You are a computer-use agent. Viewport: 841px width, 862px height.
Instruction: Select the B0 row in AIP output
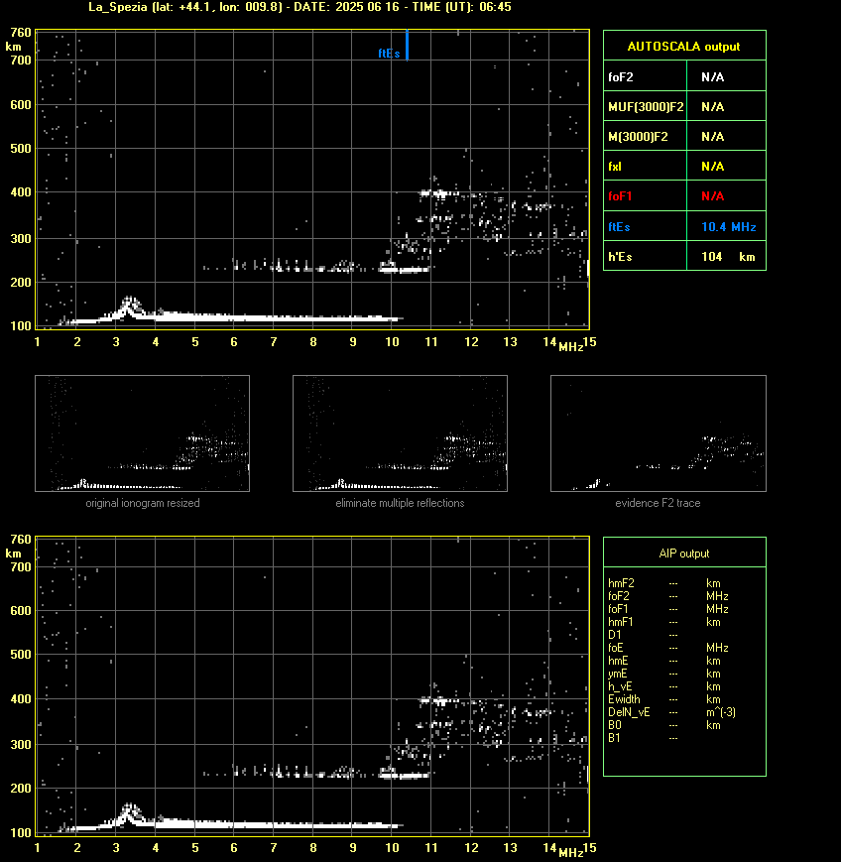[669, 725]
